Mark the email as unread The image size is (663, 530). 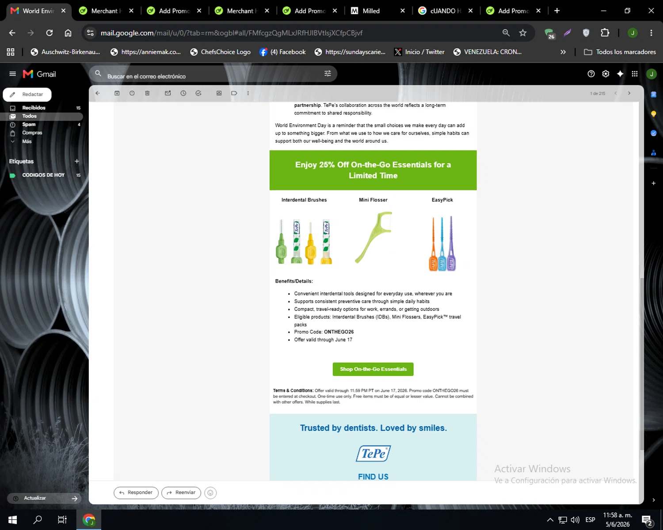[x=168, y=93]
